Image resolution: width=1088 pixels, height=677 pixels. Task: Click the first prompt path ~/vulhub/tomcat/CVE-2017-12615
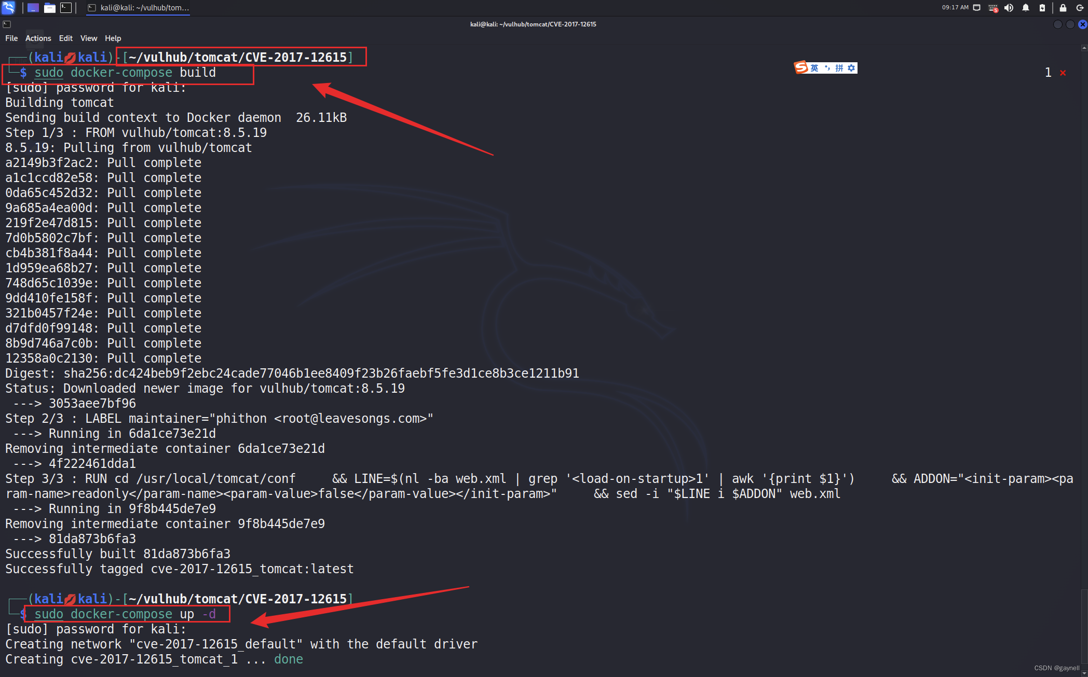[238, 57]
